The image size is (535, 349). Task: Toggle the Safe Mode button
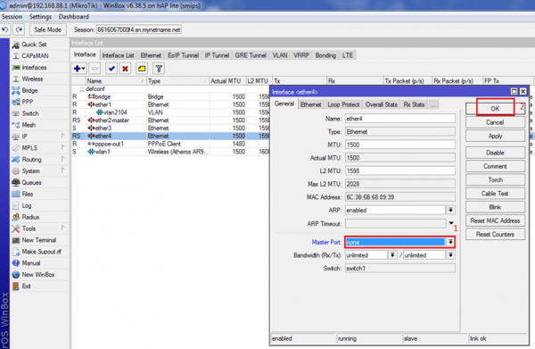pyautogui.click(x=47, y=29)
